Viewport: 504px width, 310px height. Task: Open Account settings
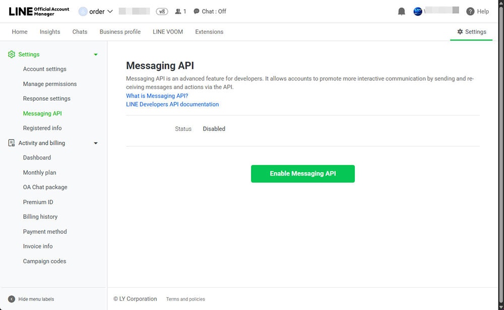tap(45, 69)
